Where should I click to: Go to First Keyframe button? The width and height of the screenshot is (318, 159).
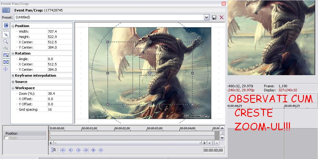click(x=63, y=150)
